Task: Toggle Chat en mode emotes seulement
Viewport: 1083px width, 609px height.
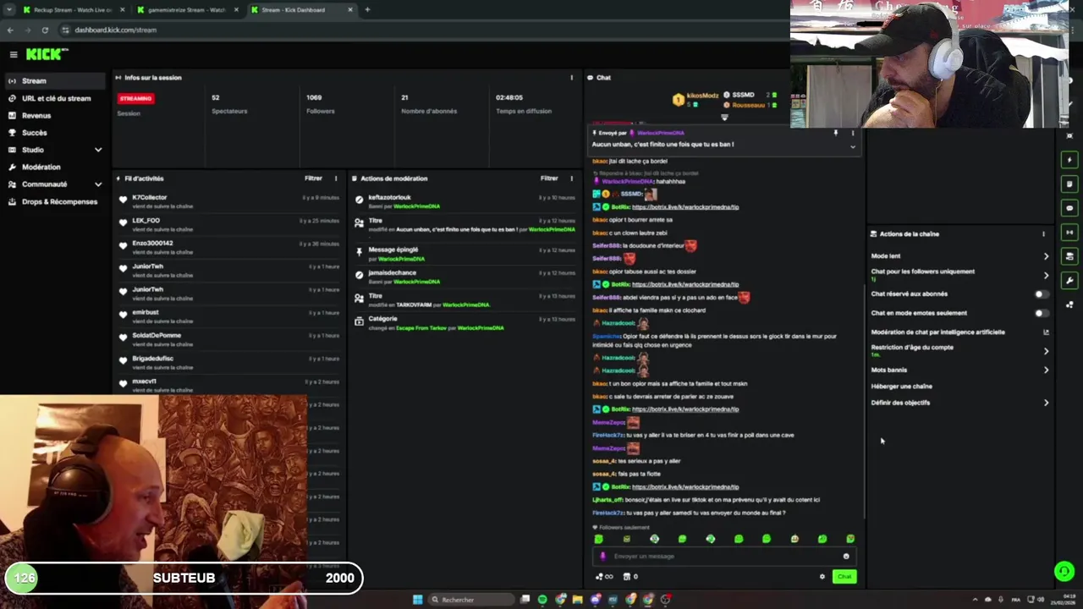Action: [1042, 313]
